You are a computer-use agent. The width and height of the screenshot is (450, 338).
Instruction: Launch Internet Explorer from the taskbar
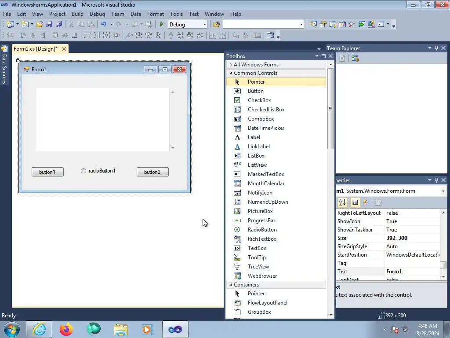pyautogui.click(x=39, y=329)
